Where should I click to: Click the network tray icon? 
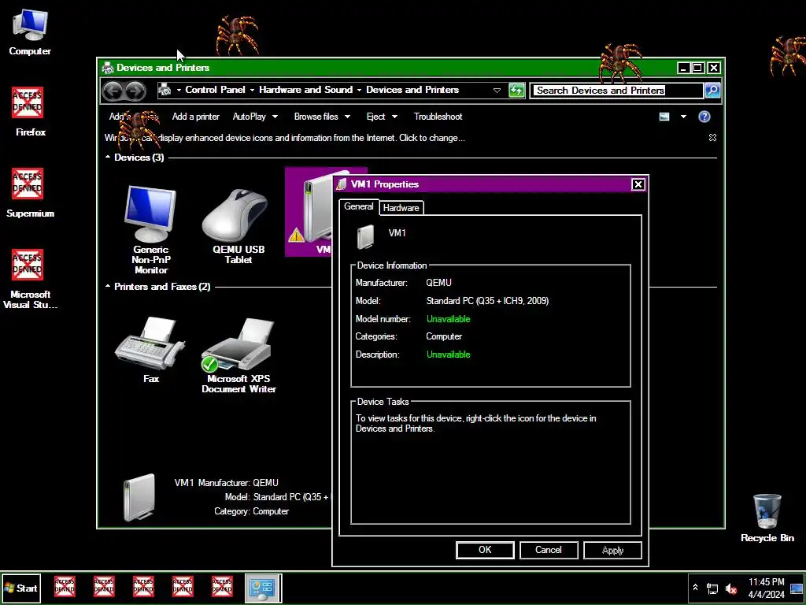click(x=712, y=588)
